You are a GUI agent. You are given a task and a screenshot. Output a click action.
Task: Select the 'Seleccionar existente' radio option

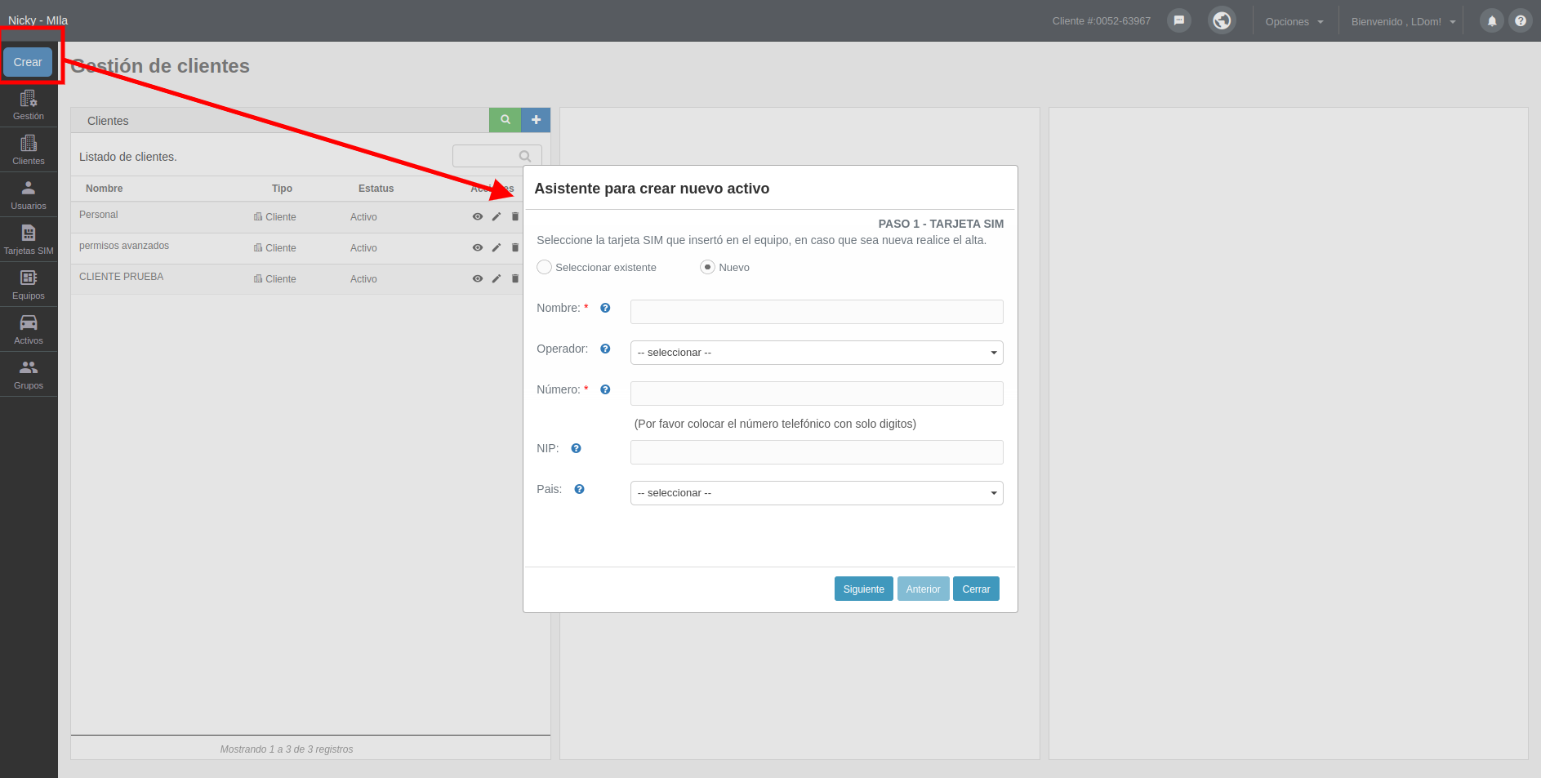(545, 267)
